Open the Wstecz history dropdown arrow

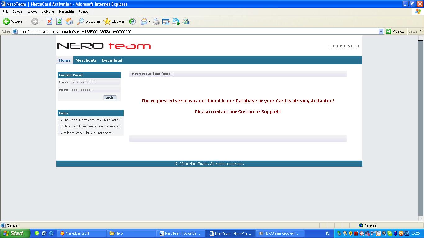click(x=26, y=21)
